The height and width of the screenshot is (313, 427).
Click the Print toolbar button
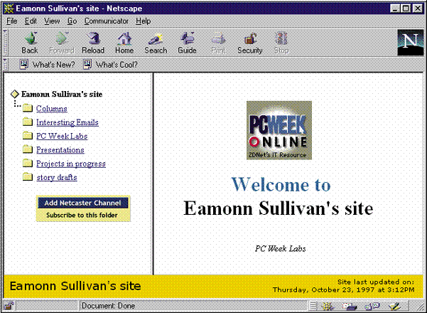point(218,43)
